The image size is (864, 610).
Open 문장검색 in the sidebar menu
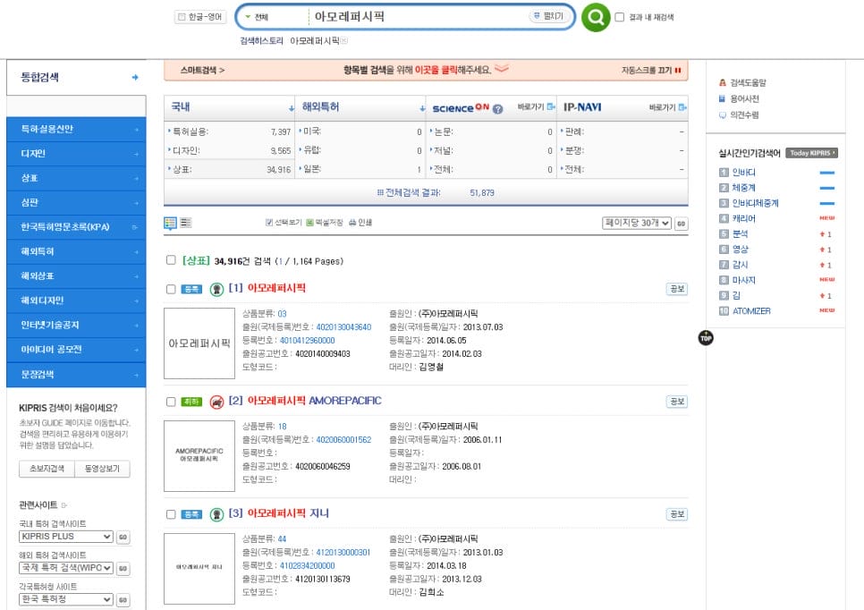tap(76, 375)
